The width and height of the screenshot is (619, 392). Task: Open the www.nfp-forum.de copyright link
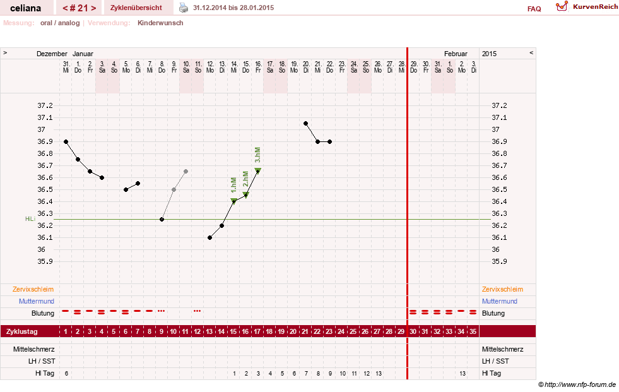tap(577, 384)
